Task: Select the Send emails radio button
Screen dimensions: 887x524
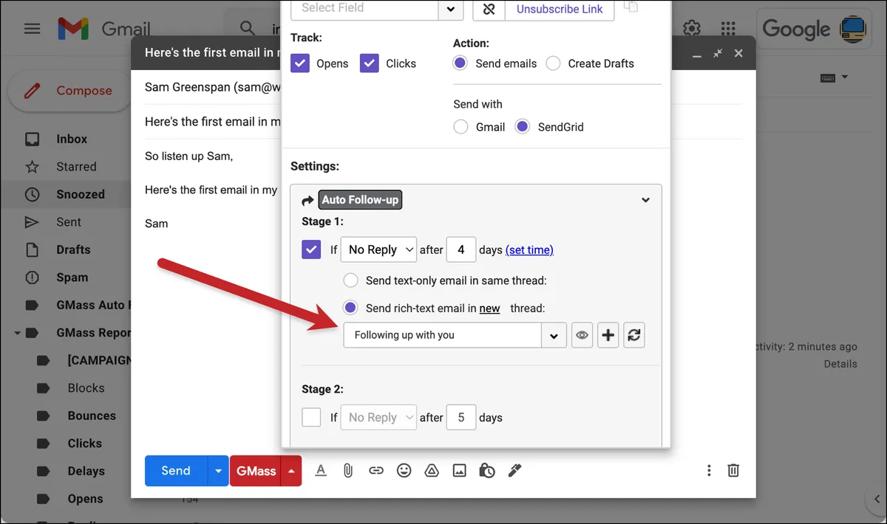Action: [461, 63]
